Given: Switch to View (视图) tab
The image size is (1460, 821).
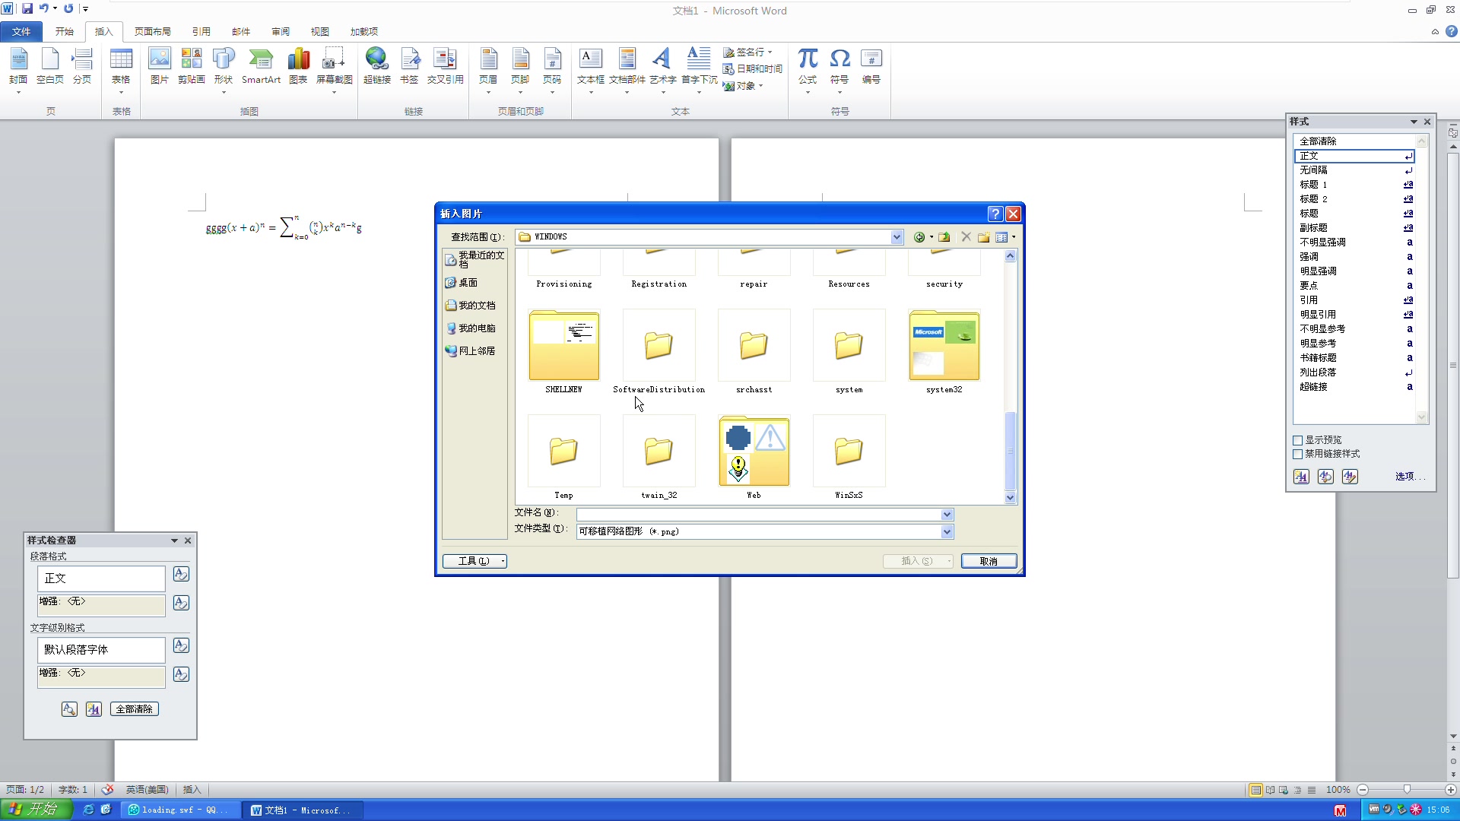Looking at the screenshot, I should (x=320, y=31).
